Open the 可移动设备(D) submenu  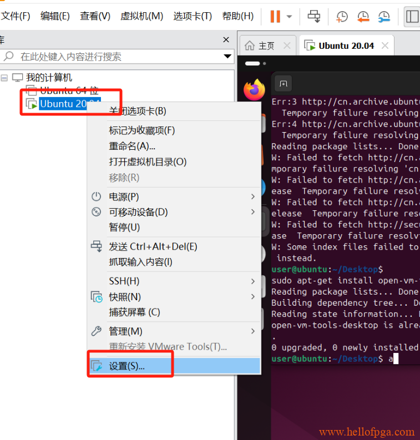click(174, 212)
